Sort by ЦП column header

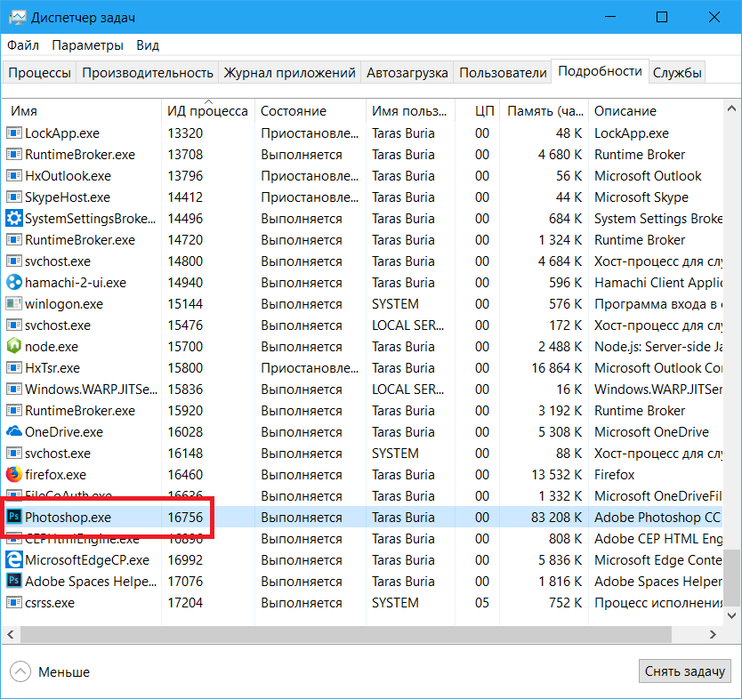click(x=477, y=110)
